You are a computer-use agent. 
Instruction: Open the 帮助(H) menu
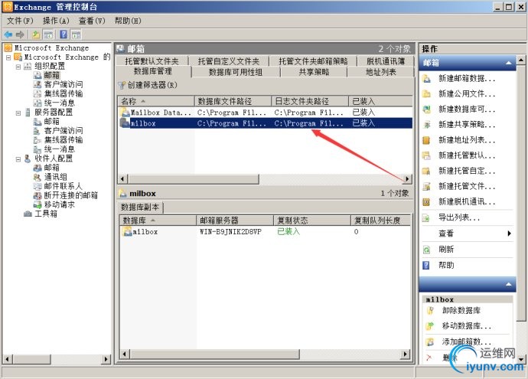(x=128, y=21)
